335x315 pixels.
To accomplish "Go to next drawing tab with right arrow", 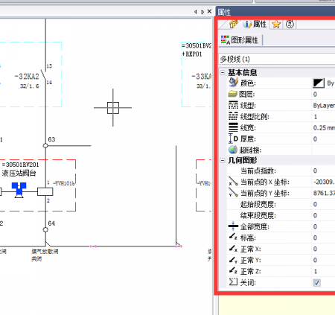I will click(202, 12).
